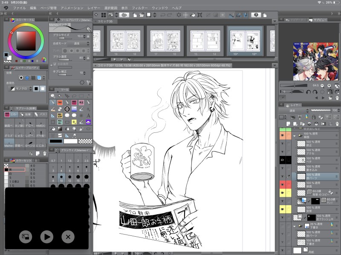The image size is (341, 255).
Task: Show the 下書き folder layer
Action: coord(282,226)
